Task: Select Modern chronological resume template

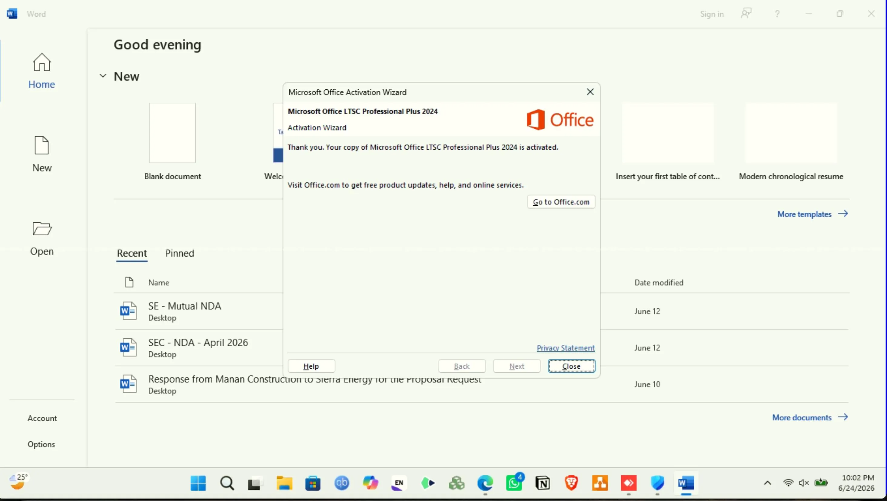Action: point(791,133)
